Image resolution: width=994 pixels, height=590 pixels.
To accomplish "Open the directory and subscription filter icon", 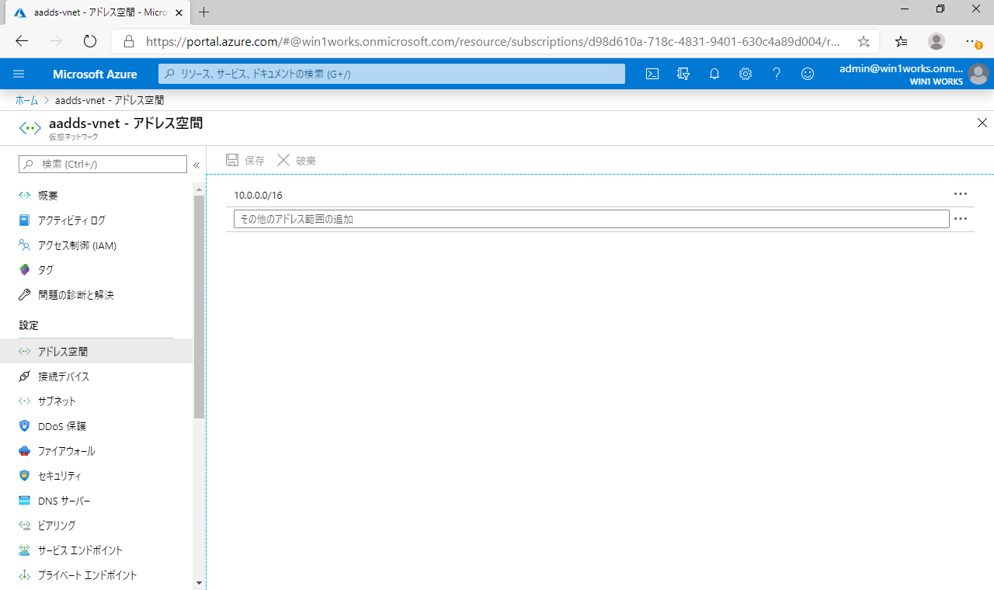I will [x=683, y=74].
